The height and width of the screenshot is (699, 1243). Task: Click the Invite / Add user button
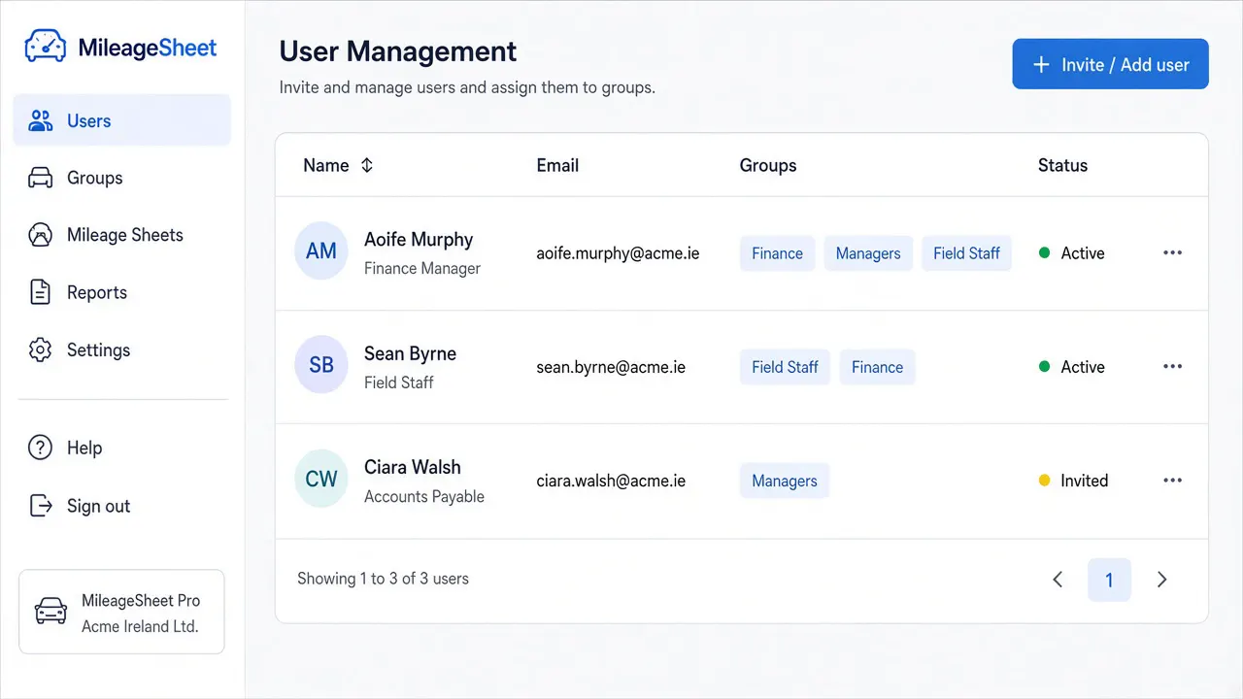coord(1110,64)
